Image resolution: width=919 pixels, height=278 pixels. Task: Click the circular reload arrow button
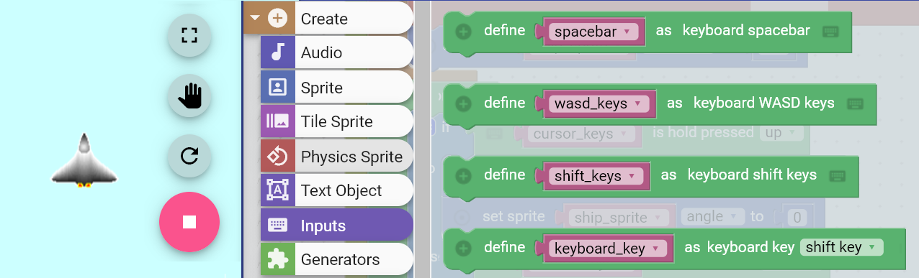coord(189,155)
